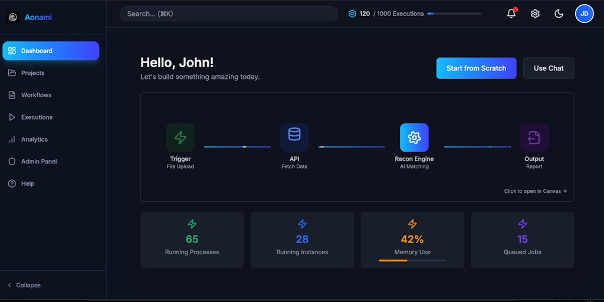The height and width of the screenshot is (302, 604).
Task: Click the Aonami logo icon
Action: pyautogui.click(x=13, y=17)
